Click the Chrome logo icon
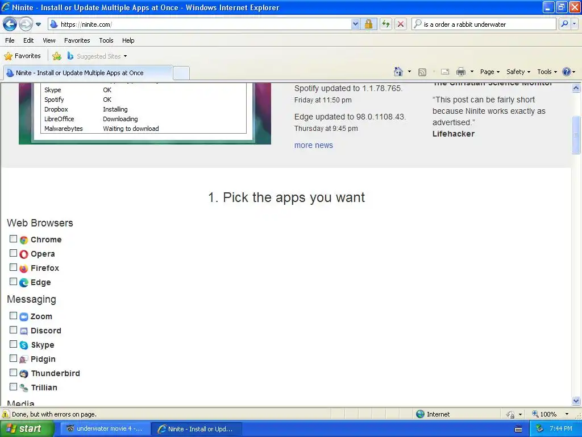 (x=24, y=240)
